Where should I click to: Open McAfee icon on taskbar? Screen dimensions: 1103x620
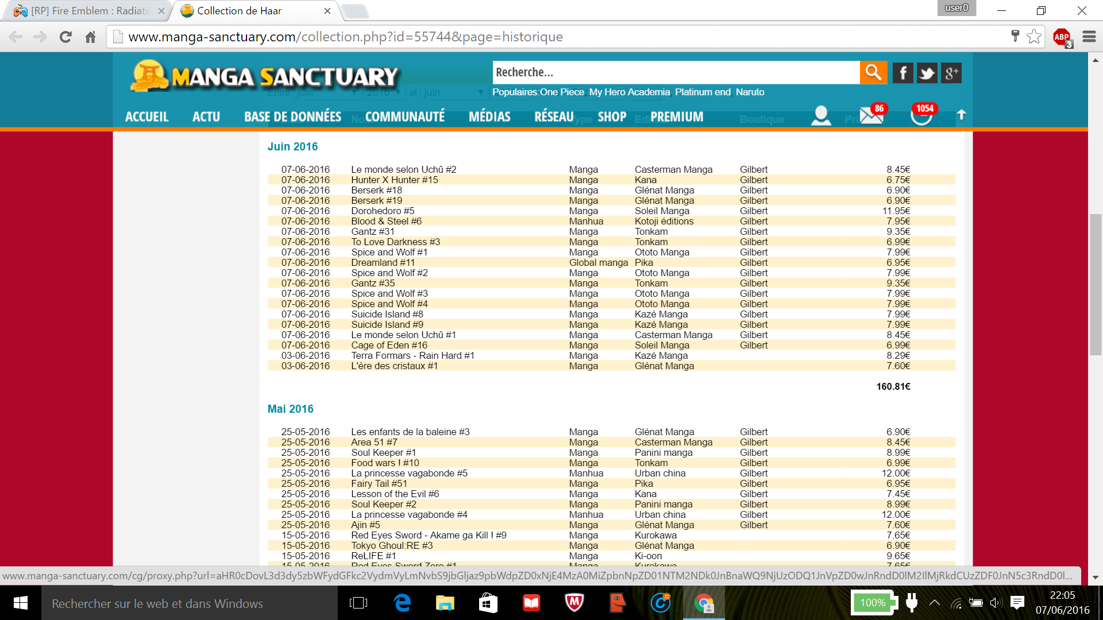click(574, 603)
